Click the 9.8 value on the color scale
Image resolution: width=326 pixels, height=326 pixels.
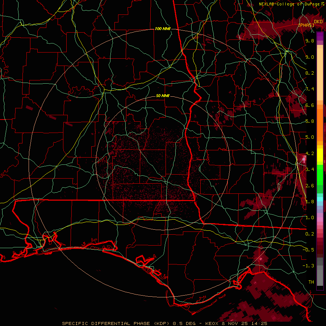point(310,41)
